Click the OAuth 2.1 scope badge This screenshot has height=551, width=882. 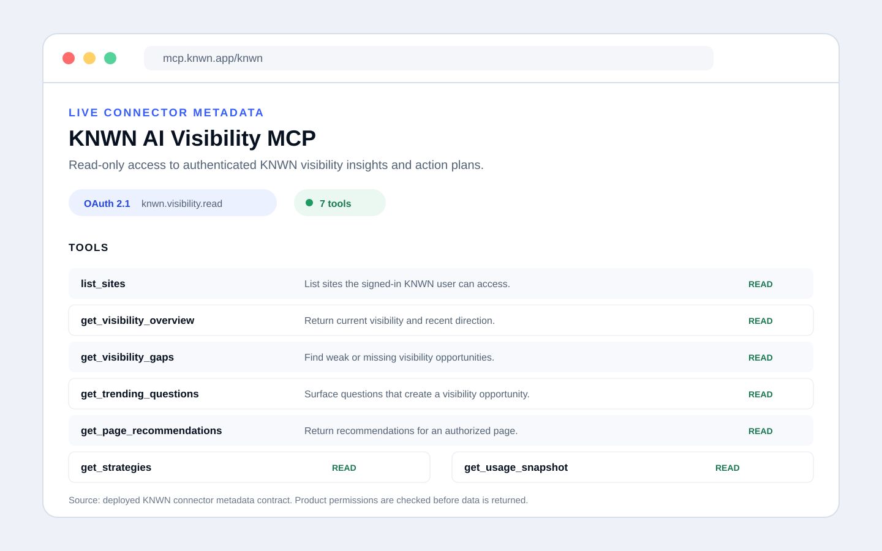click(x=173, y=203)
